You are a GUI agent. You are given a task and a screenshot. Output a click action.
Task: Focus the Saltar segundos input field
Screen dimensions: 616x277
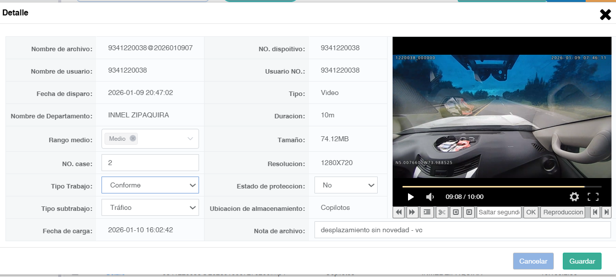499,212
